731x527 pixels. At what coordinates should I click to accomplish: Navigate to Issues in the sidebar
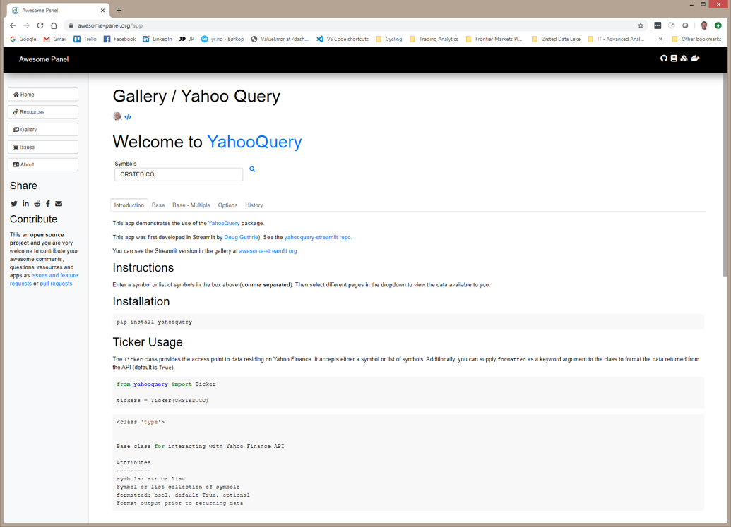[42, 147]
